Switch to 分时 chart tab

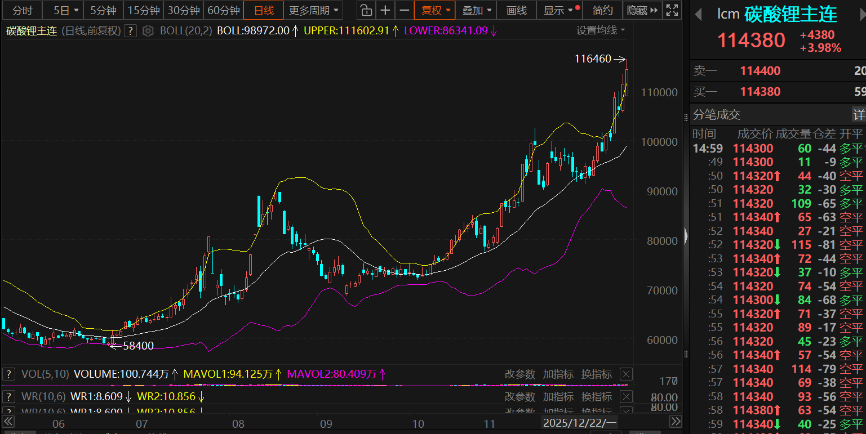(x=22, y=10)
